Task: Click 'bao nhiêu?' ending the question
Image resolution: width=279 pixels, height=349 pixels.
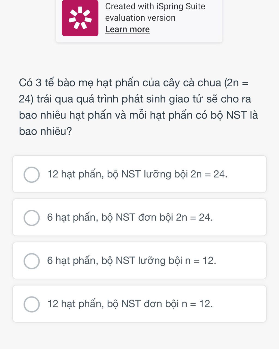Action: click(x=46, y=131)
